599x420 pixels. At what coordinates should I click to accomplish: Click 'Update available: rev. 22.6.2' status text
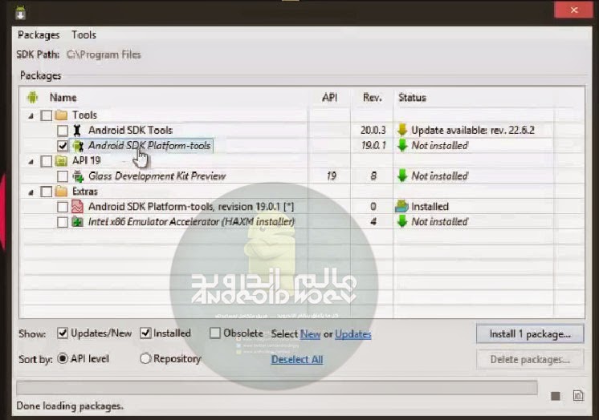pos(473,131)
